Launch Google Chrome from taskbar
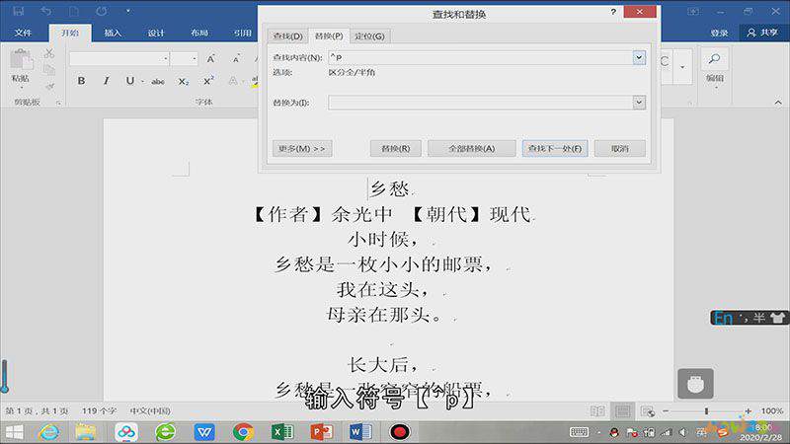 point(243,432)
